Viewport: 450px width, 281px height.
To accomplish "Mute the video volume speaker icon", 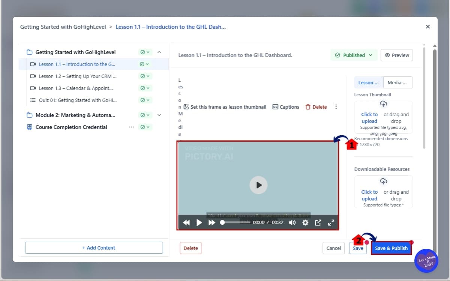I will click(x=292, y=223).
